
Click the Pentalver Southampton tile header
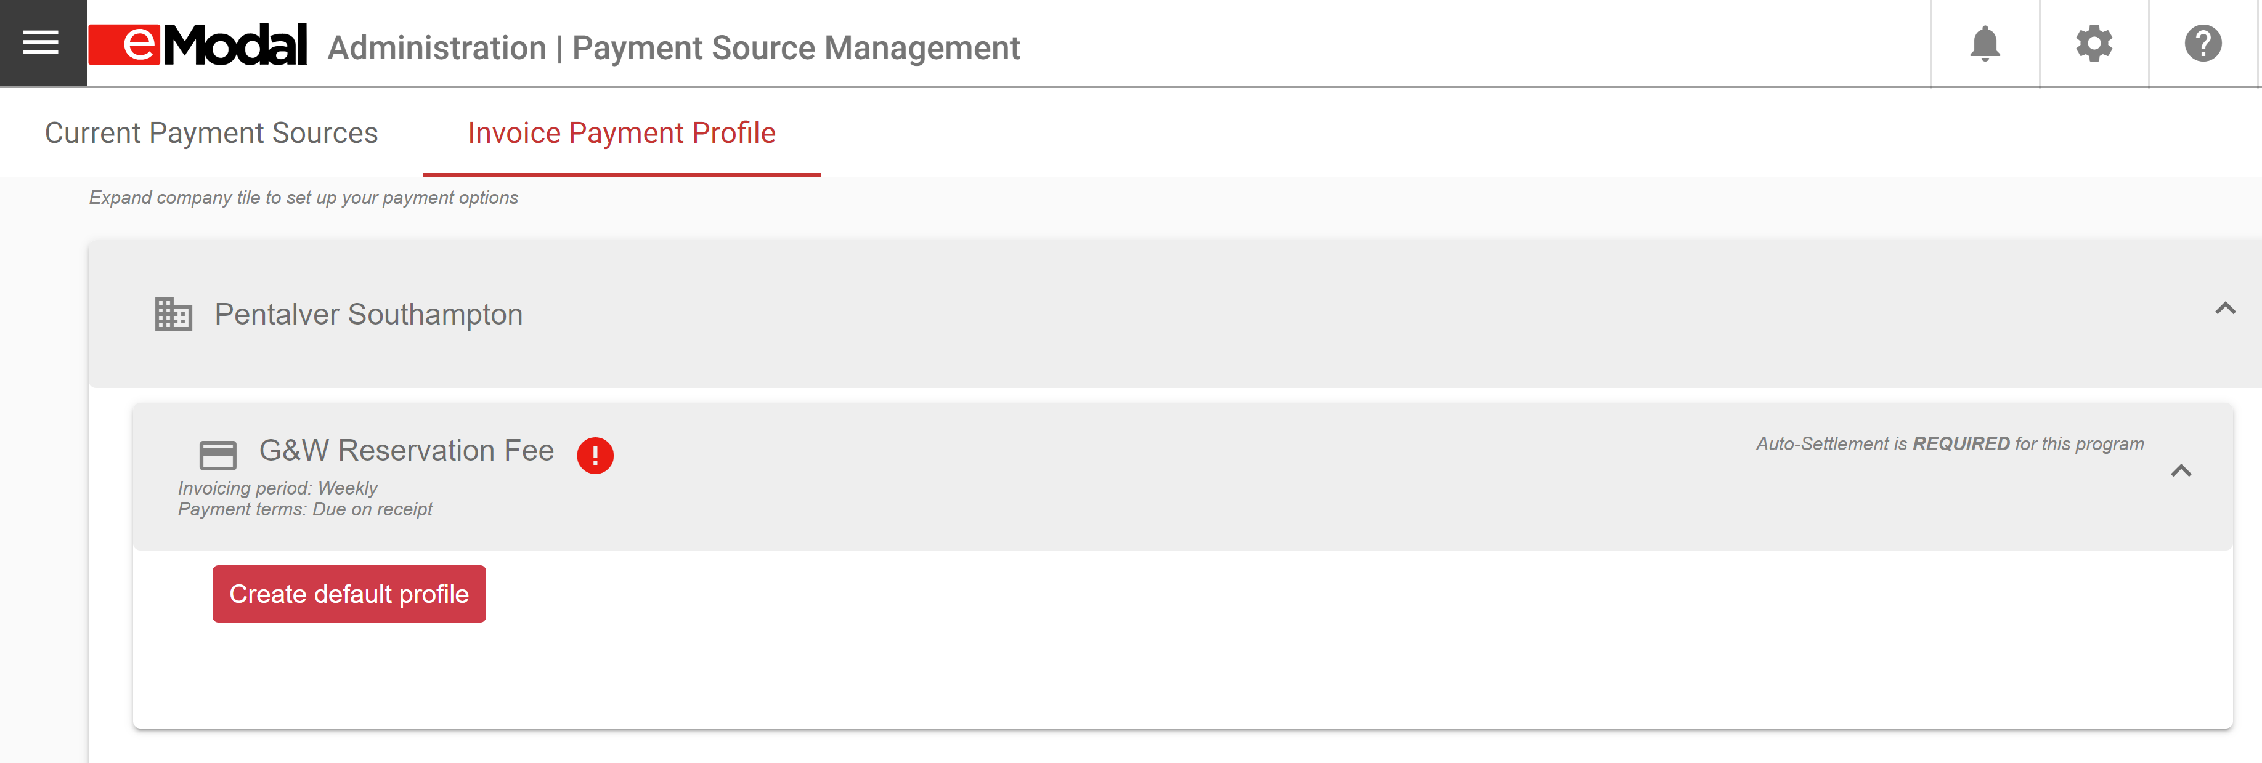tap(1175, 314)
